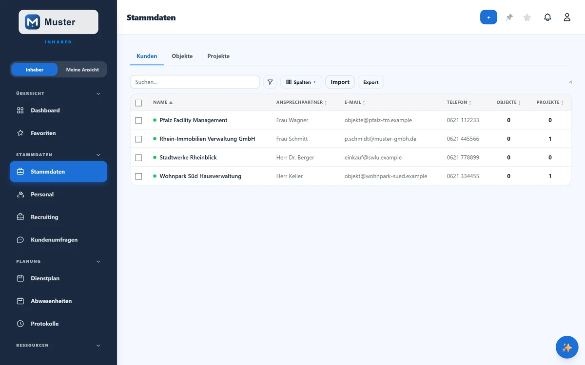
Task: Click into the Suchen search field
Action: (195, 82)
